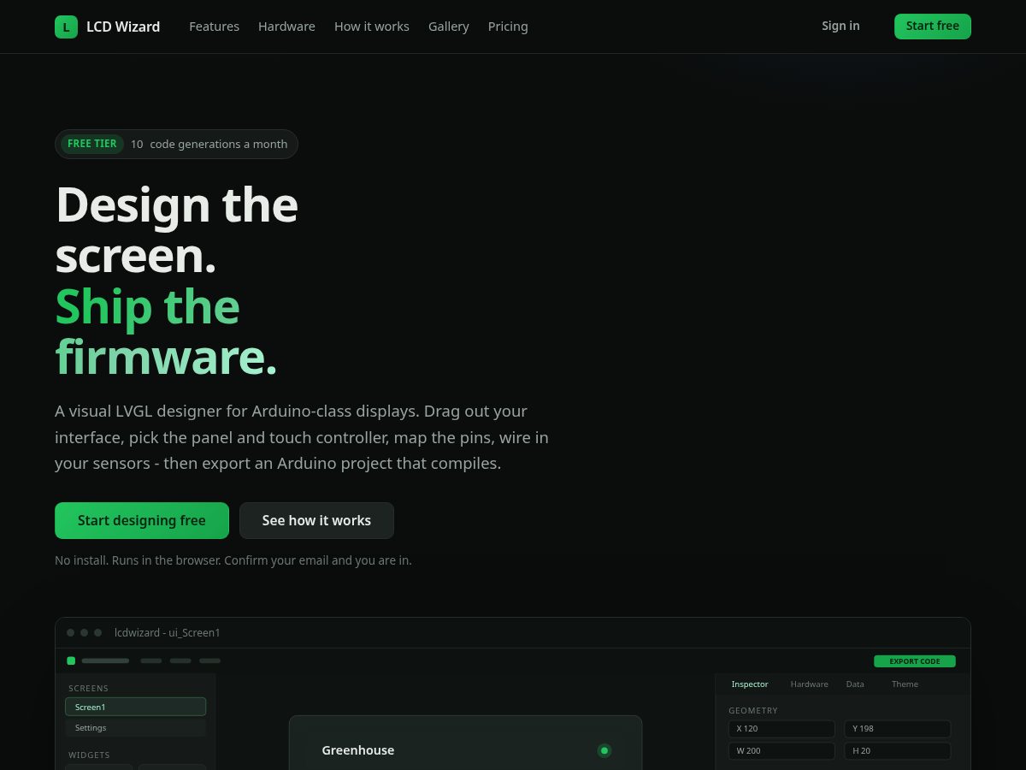The width and height of the screenshot is (1026, 770).
Task: Click the Sign in link
Action: coord(840,26)
